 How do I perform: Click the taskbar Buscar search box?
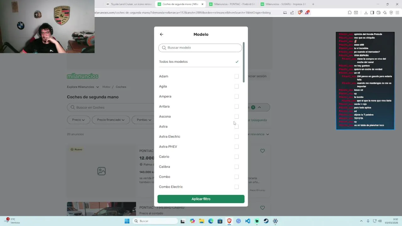click(155, 221)
